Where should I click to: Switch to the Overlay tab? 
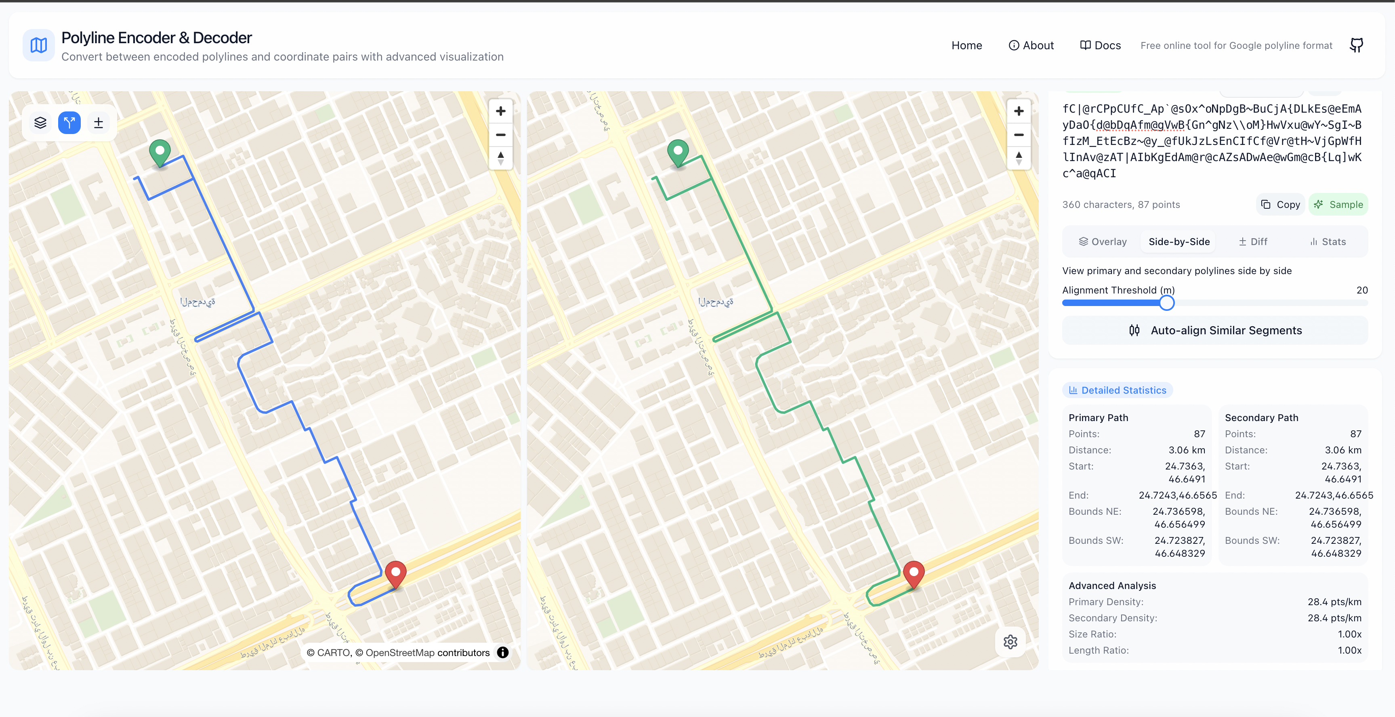1103,242
